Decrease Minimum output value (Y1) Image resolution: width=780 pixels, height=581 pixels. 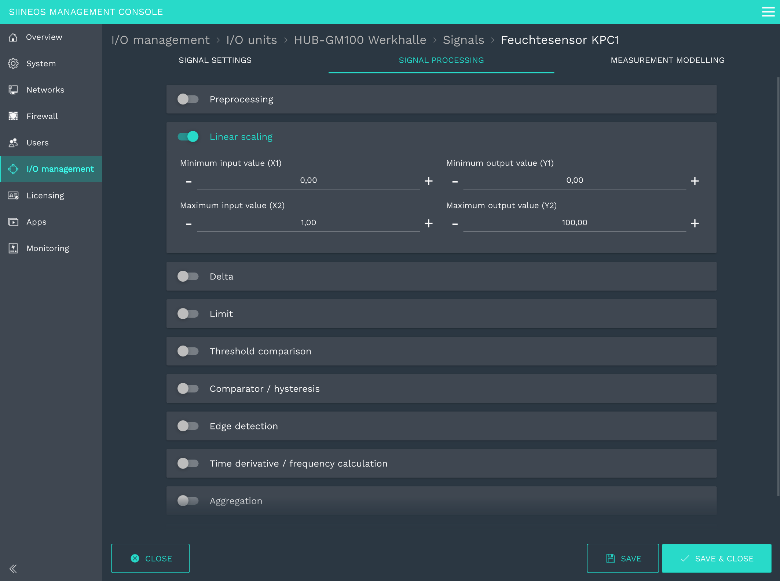click(x=455, y=182)
